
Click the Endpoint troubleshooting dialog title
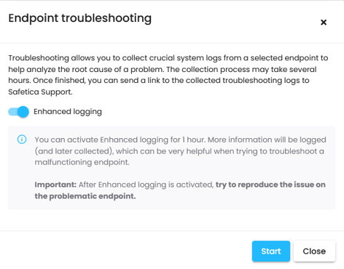coord(80,18)
